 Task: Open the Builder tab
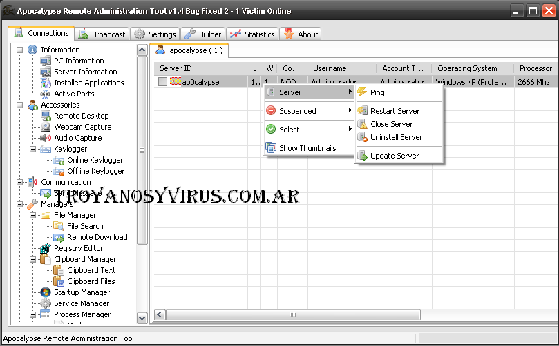203,34
